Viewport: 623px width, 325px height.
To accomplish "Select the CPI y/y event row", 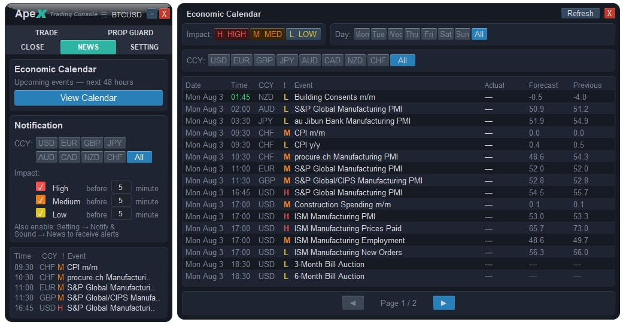I will (399, 145).
